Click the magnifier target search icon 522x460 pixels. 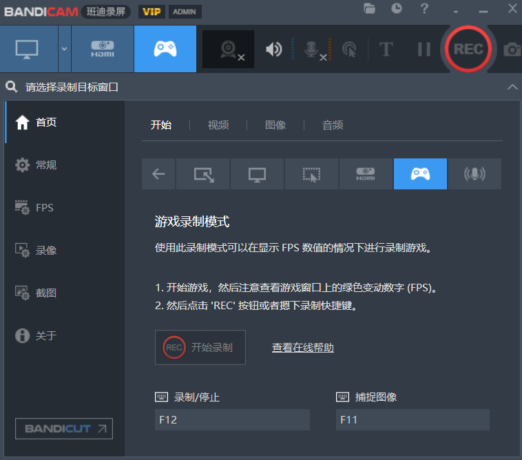[11, 87]
